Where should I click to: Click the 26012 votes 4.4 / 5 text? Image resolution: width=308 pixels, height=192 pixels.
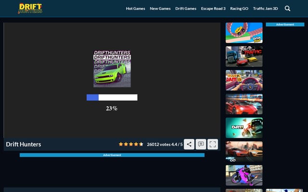click(165, 144)
